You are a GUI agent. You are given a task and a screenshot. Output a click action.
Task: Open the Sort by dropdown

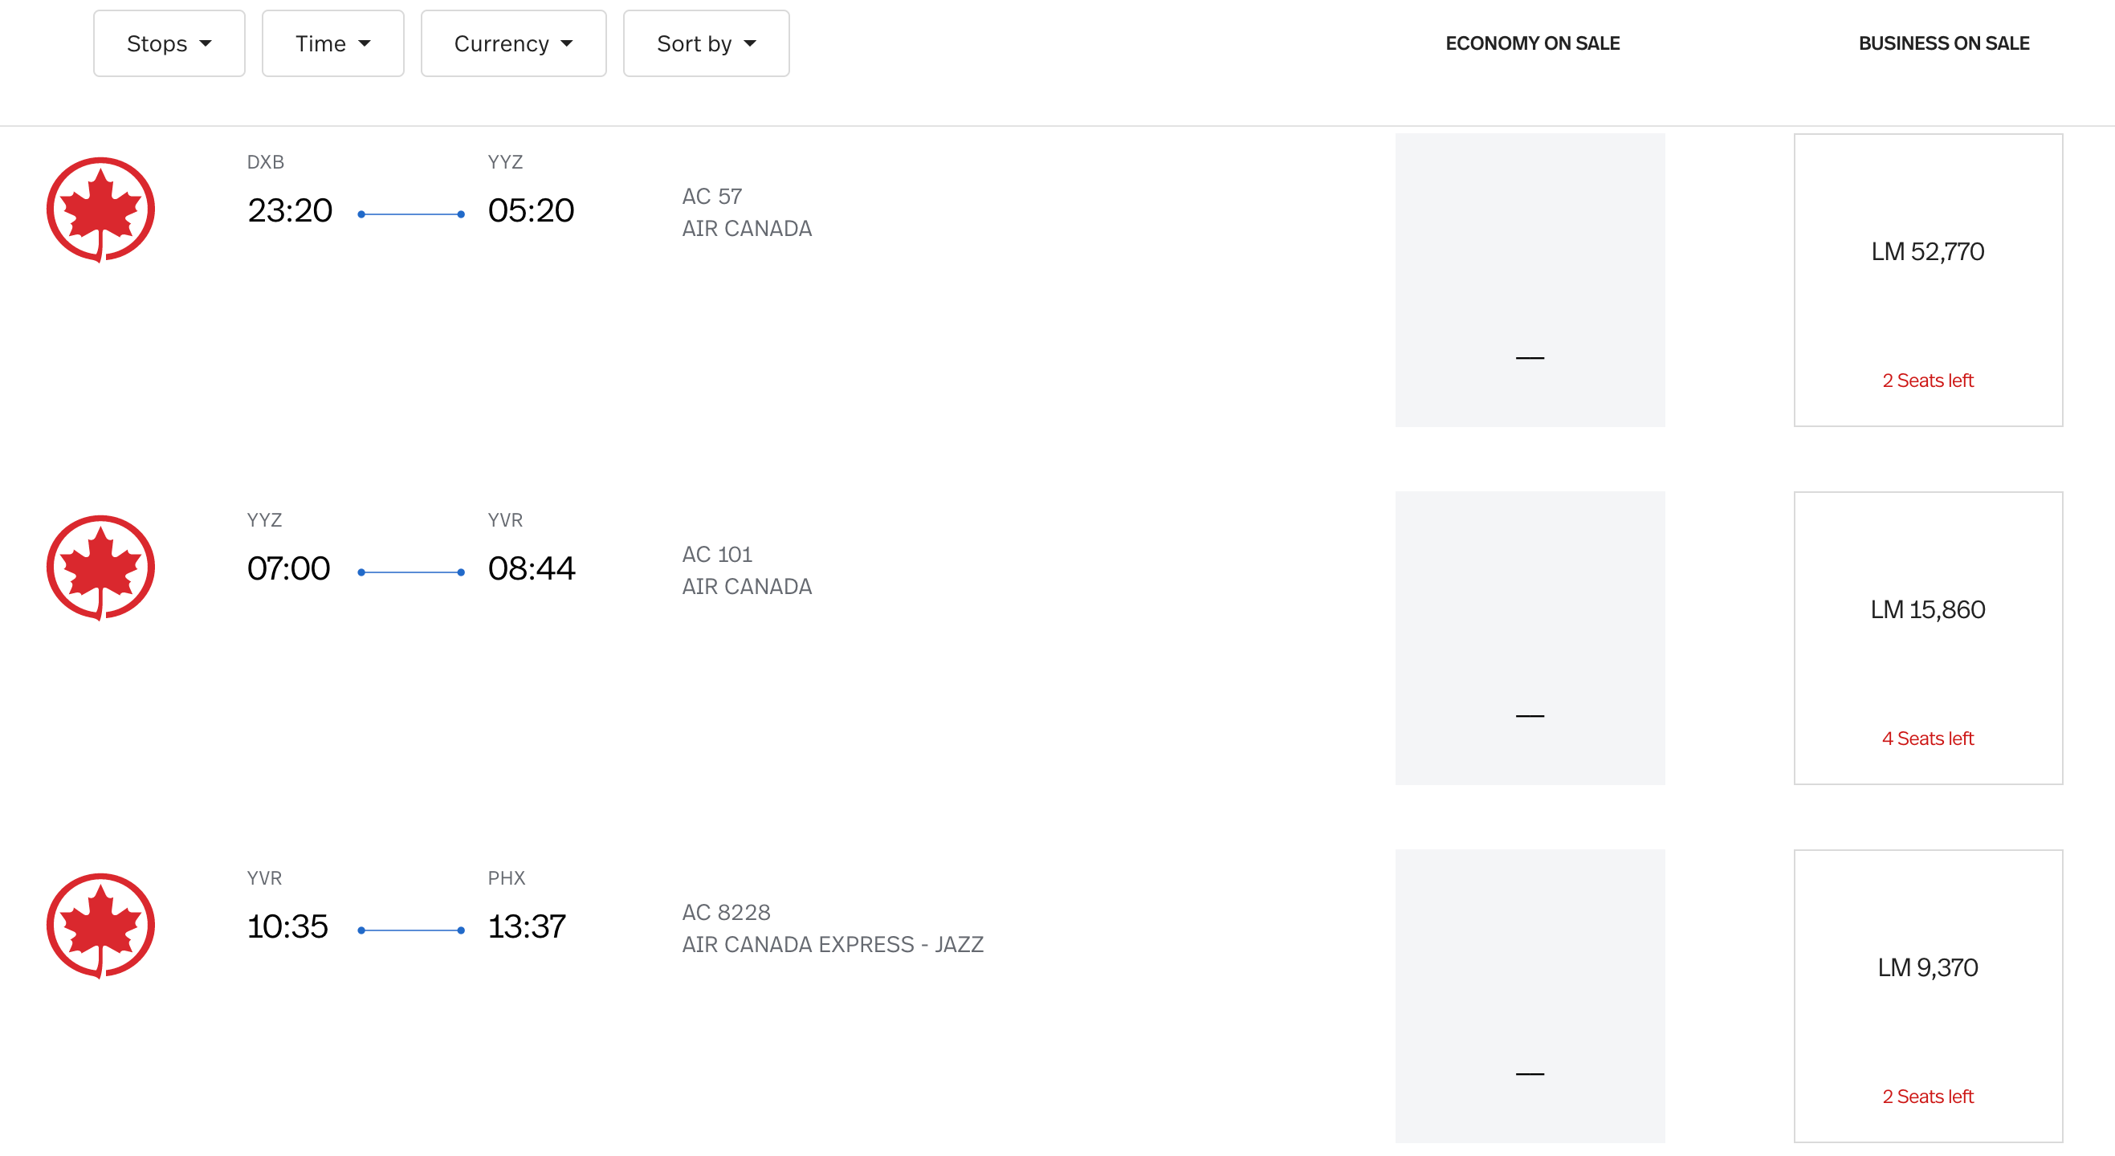click(x=706, y=43)
